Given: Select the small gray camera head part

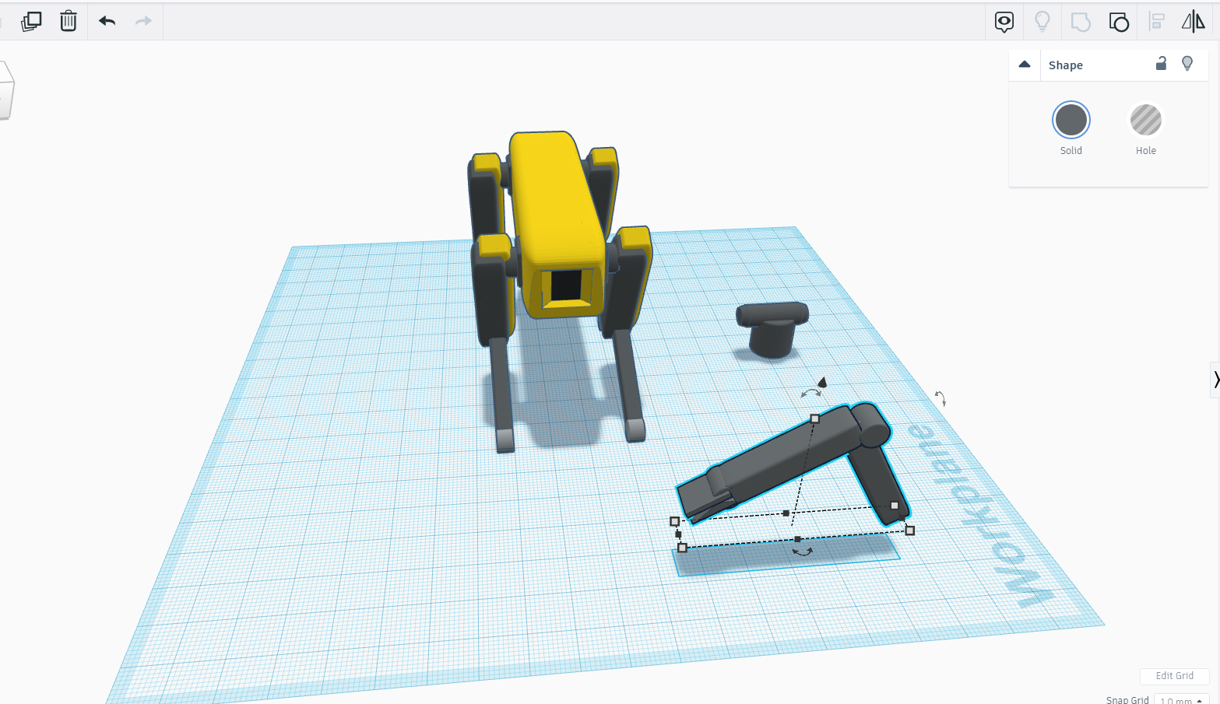Looking at the screenshot, I should coord(772,328).
